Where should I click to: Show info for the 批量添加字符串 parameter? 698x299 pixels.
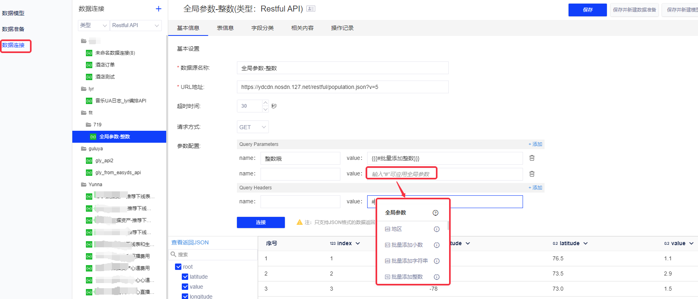click(437, 261)
